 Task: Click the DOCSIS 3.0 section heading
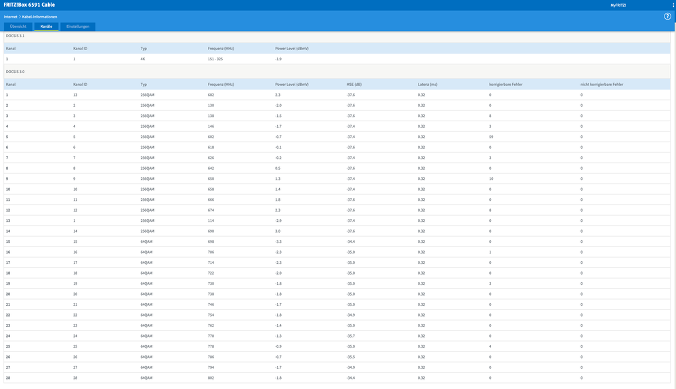(15, 71)
